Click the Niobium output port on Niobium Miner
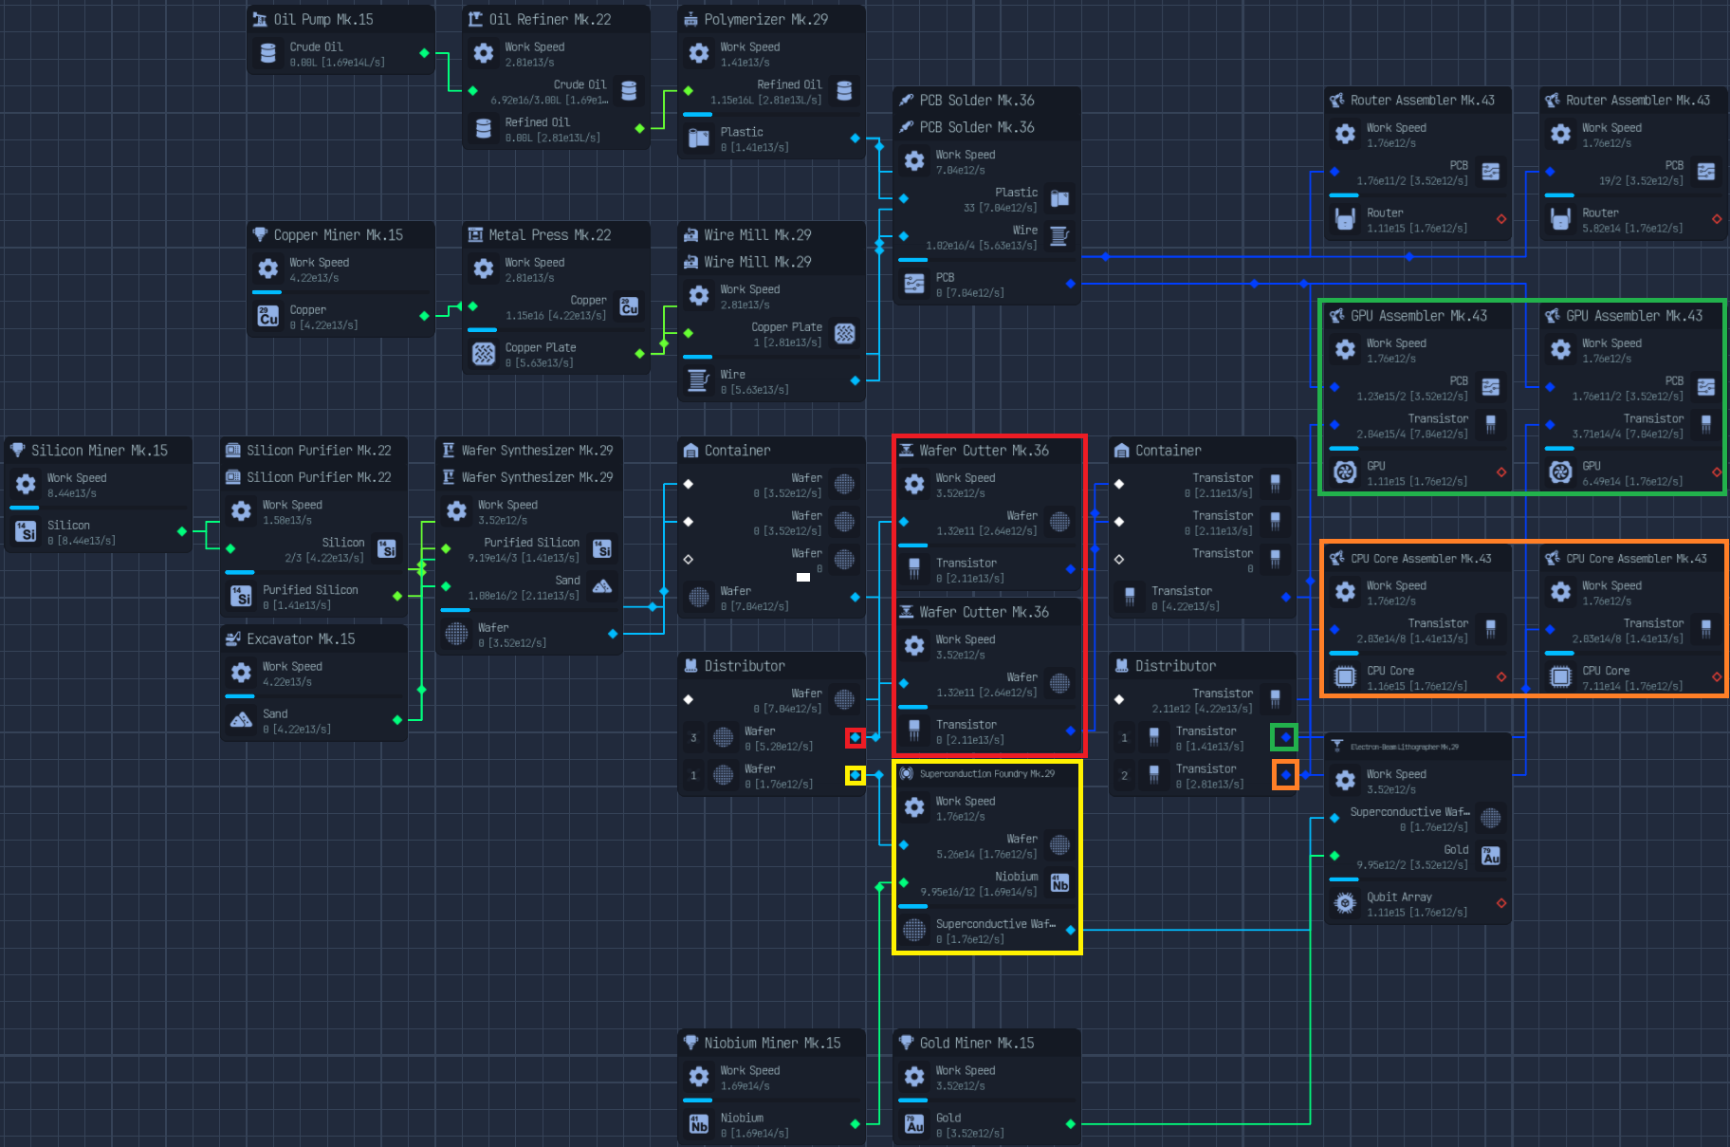The width and height of the screenshot is (1730, 1147). tap(855, 1124)
